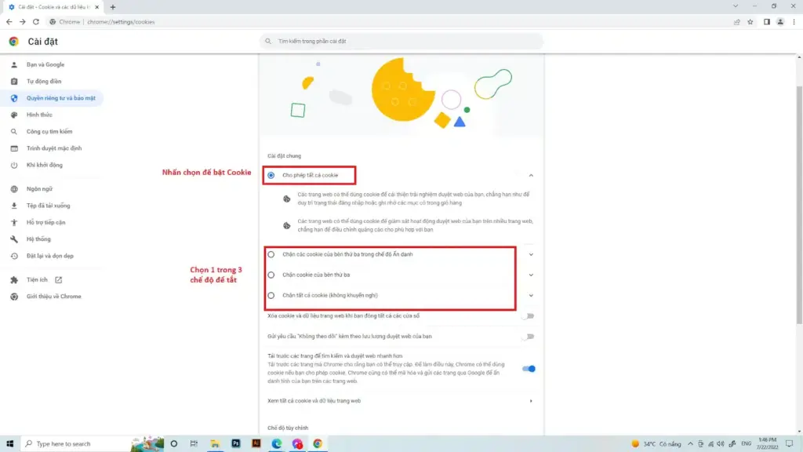Click the palette icon for Hình thức
The width and height of the screenshot is (803, 452).
[x=14, y=115]
